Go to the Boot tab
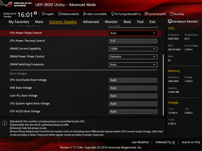 127,22
